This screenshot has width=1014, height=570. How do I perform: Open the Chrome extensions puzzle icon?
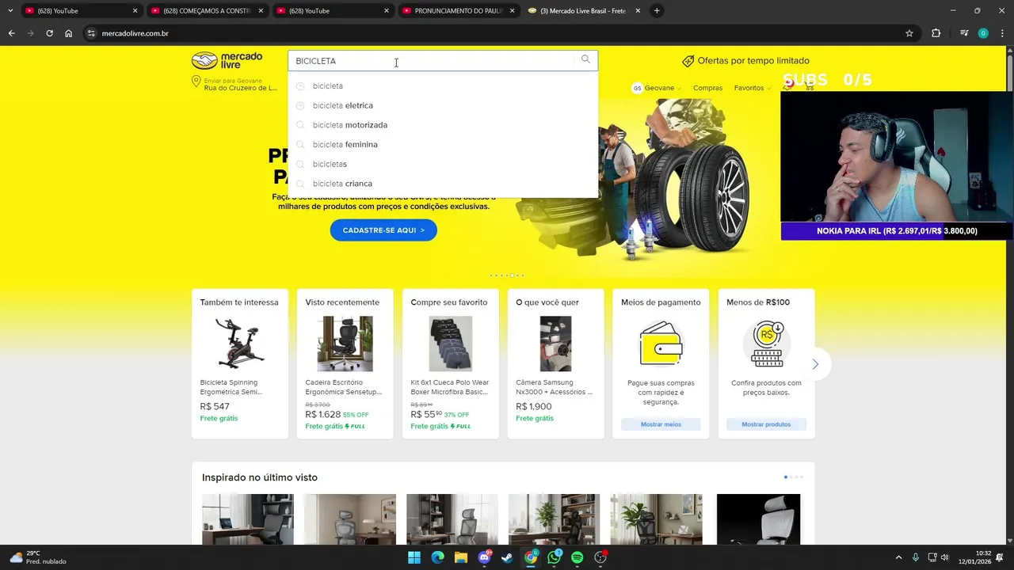tap(936, 33)
